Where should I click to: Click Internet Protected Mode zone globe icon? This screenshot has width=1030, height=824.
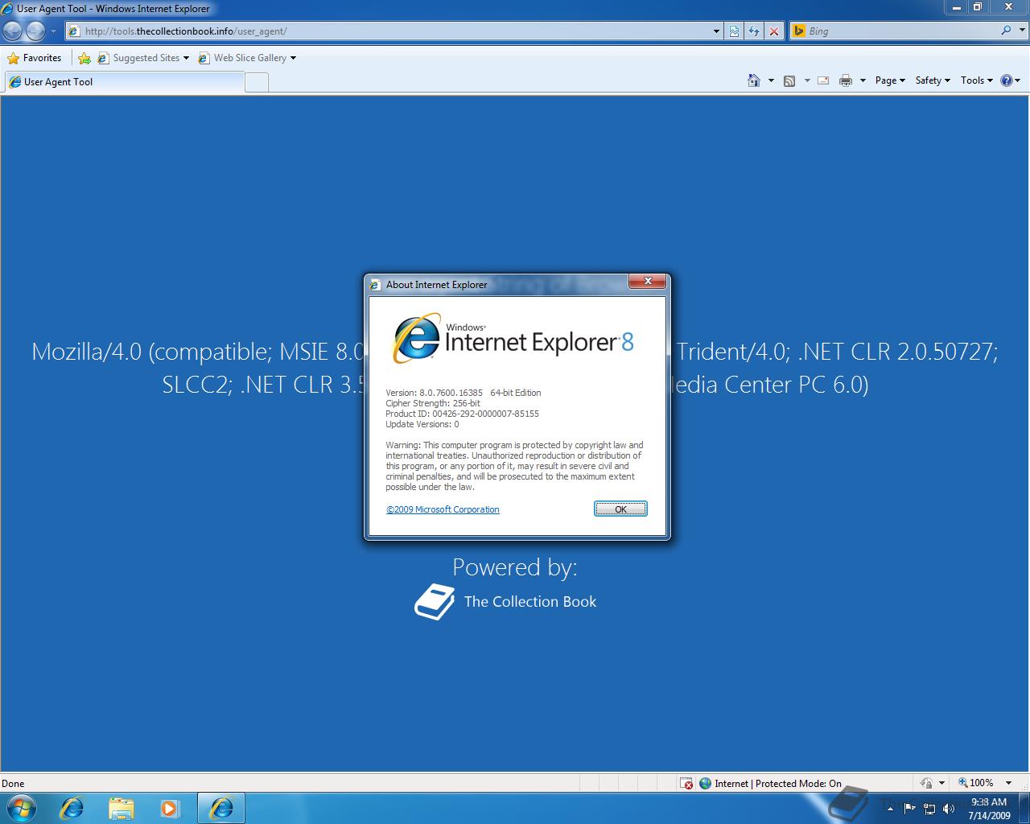706,783
